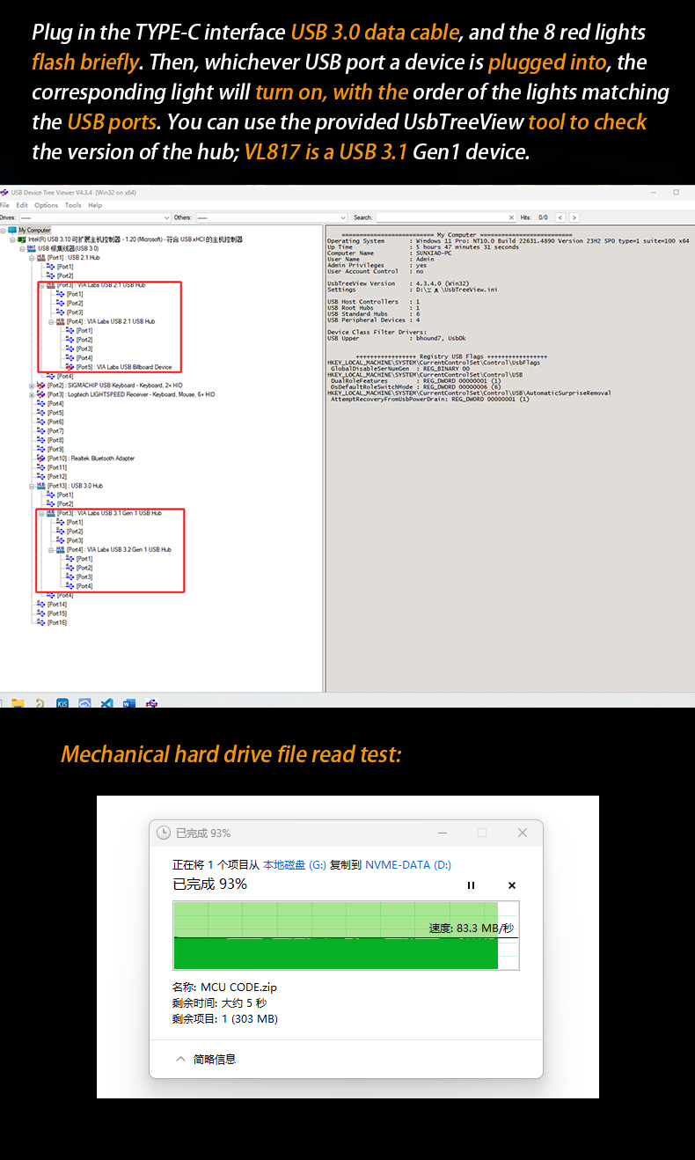
Task: Clear the Search box with the X
Action: (x=511, y=217)
